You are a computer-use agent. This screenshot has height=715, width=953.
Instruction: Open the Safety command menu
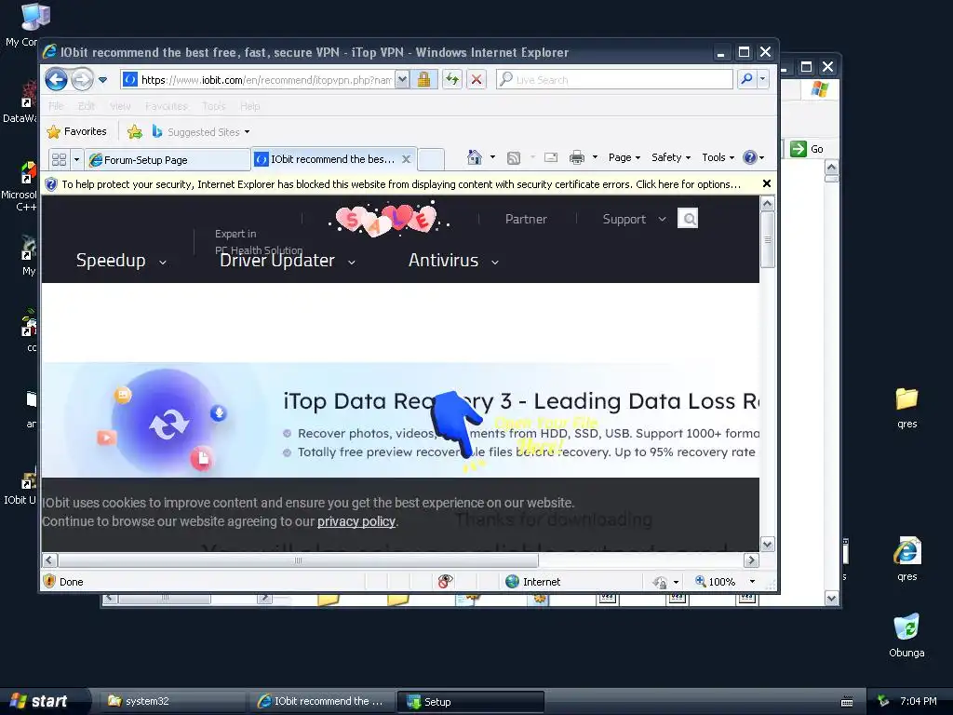point(671,157)
